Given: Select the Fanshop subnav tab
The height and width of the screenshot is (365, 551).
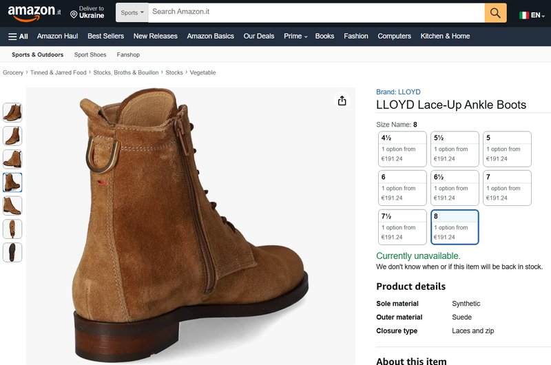Looking at the screenshot, I should 128,55.
